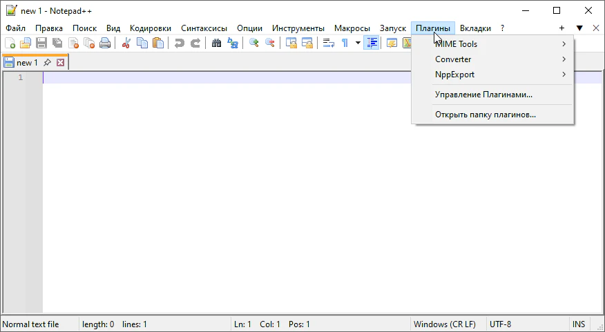This screenshot has width=605, height=332.
Task: Click the Cut scissors icon
Action: (126, 43)
